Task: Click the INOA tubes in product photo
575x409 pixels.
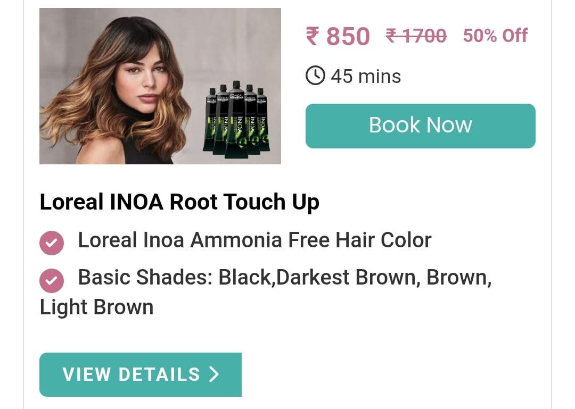Action: [236, 120]
